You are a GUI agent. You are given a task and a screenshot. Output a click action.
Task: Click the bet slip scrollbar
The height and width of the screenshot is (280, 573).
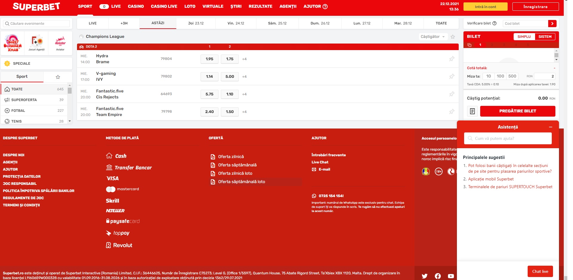[x=556, y=55]
